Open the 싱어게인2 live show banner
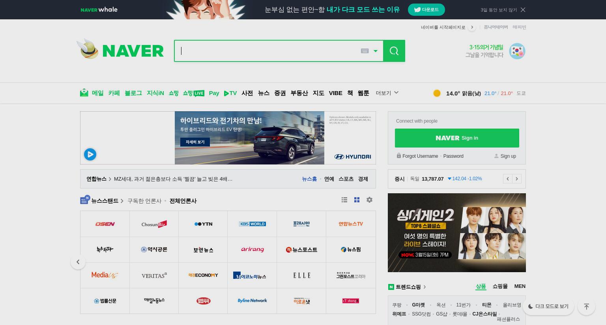 tap(457, 233)
